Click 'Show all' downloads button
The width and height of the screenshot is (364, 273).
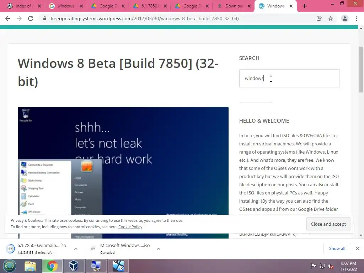[337, 248]
